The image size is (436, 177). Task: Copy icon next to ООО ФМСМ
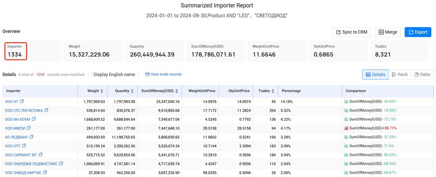click(29, 128)
